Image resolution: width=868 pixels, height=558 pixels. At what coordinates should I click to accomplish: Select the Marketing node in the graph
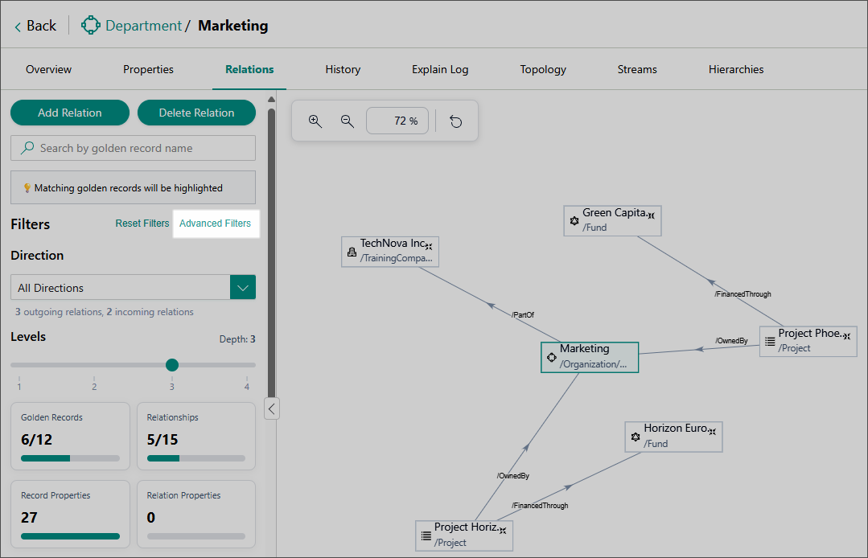(x=589, y=357)
